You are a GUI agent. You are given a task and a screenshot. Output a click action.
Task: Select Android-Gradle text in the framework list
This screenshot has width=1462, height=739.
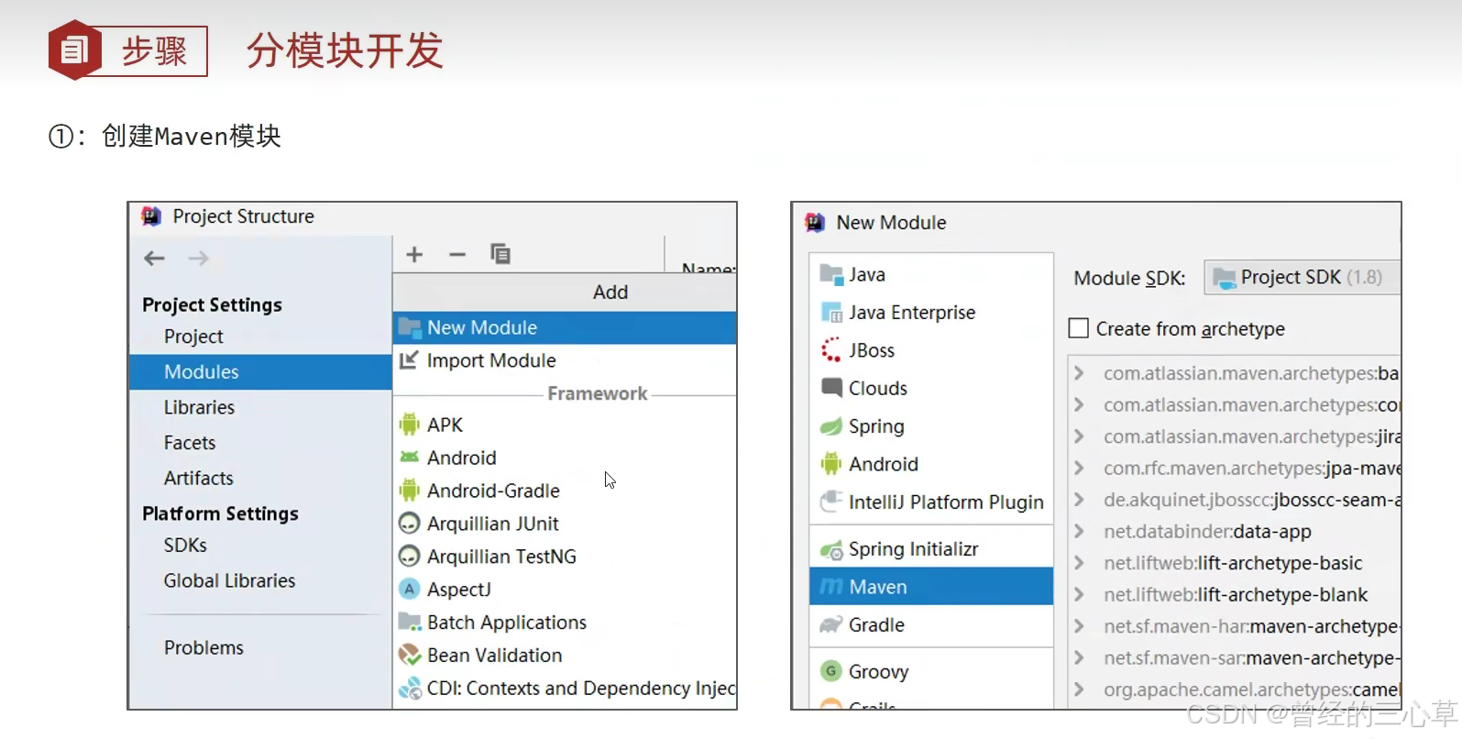[x=493, y=491]
